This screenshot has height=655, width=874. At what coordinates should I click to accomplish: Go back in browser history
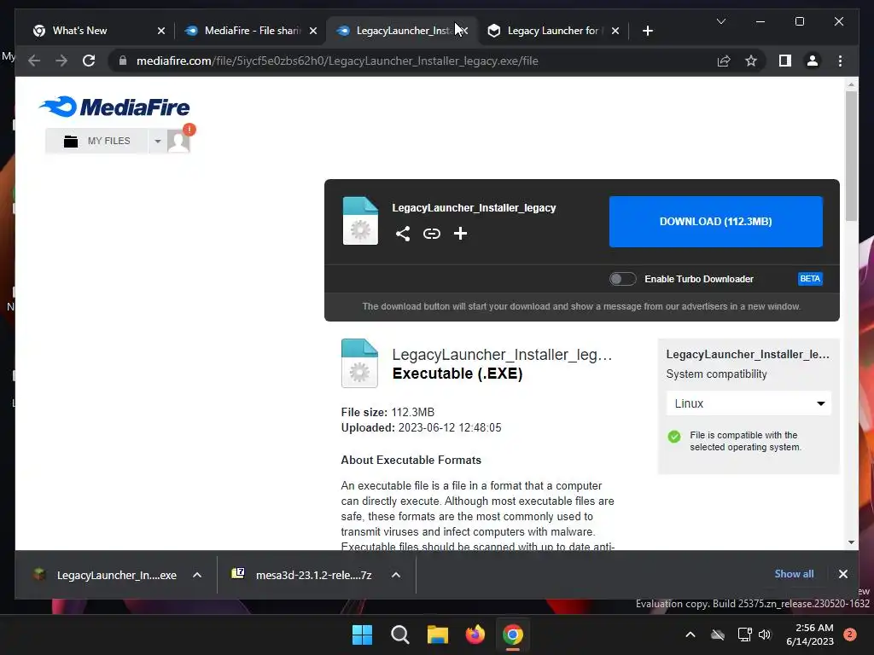[34, 61]
